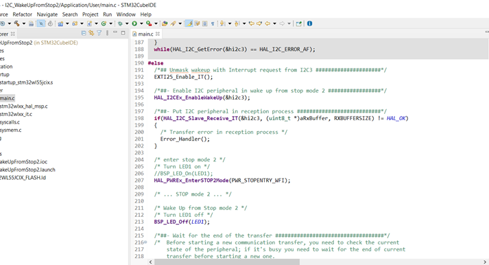
Task: Open the Debug configurations dropdown arrow
Action: tap(127, 23)
